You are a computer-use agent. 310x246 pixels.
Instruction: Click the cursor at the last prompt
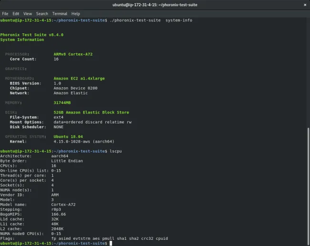111,243
